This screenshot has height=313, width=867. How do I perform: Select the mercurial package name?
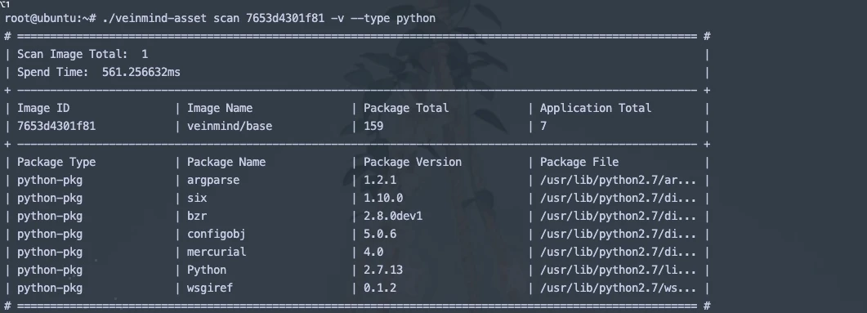(x=217, y=253)
